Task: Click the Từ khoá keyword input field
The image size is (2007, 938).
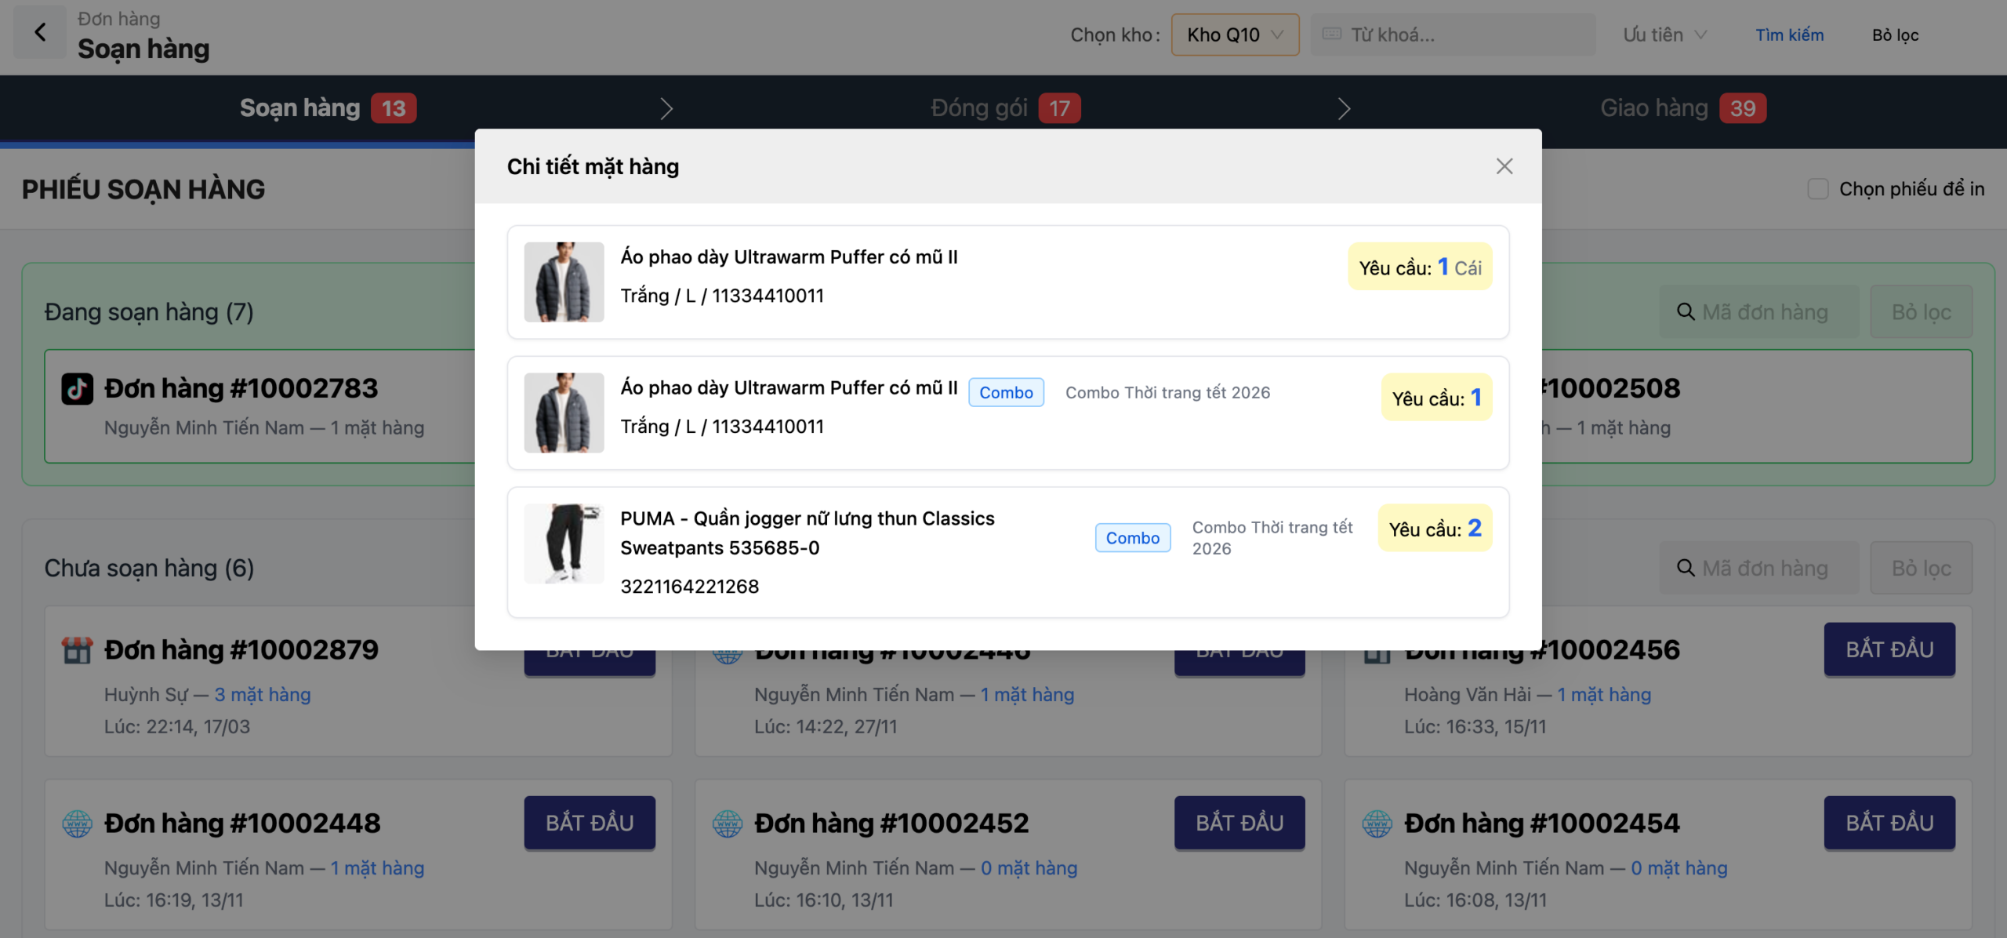Action: point(1453,35)
